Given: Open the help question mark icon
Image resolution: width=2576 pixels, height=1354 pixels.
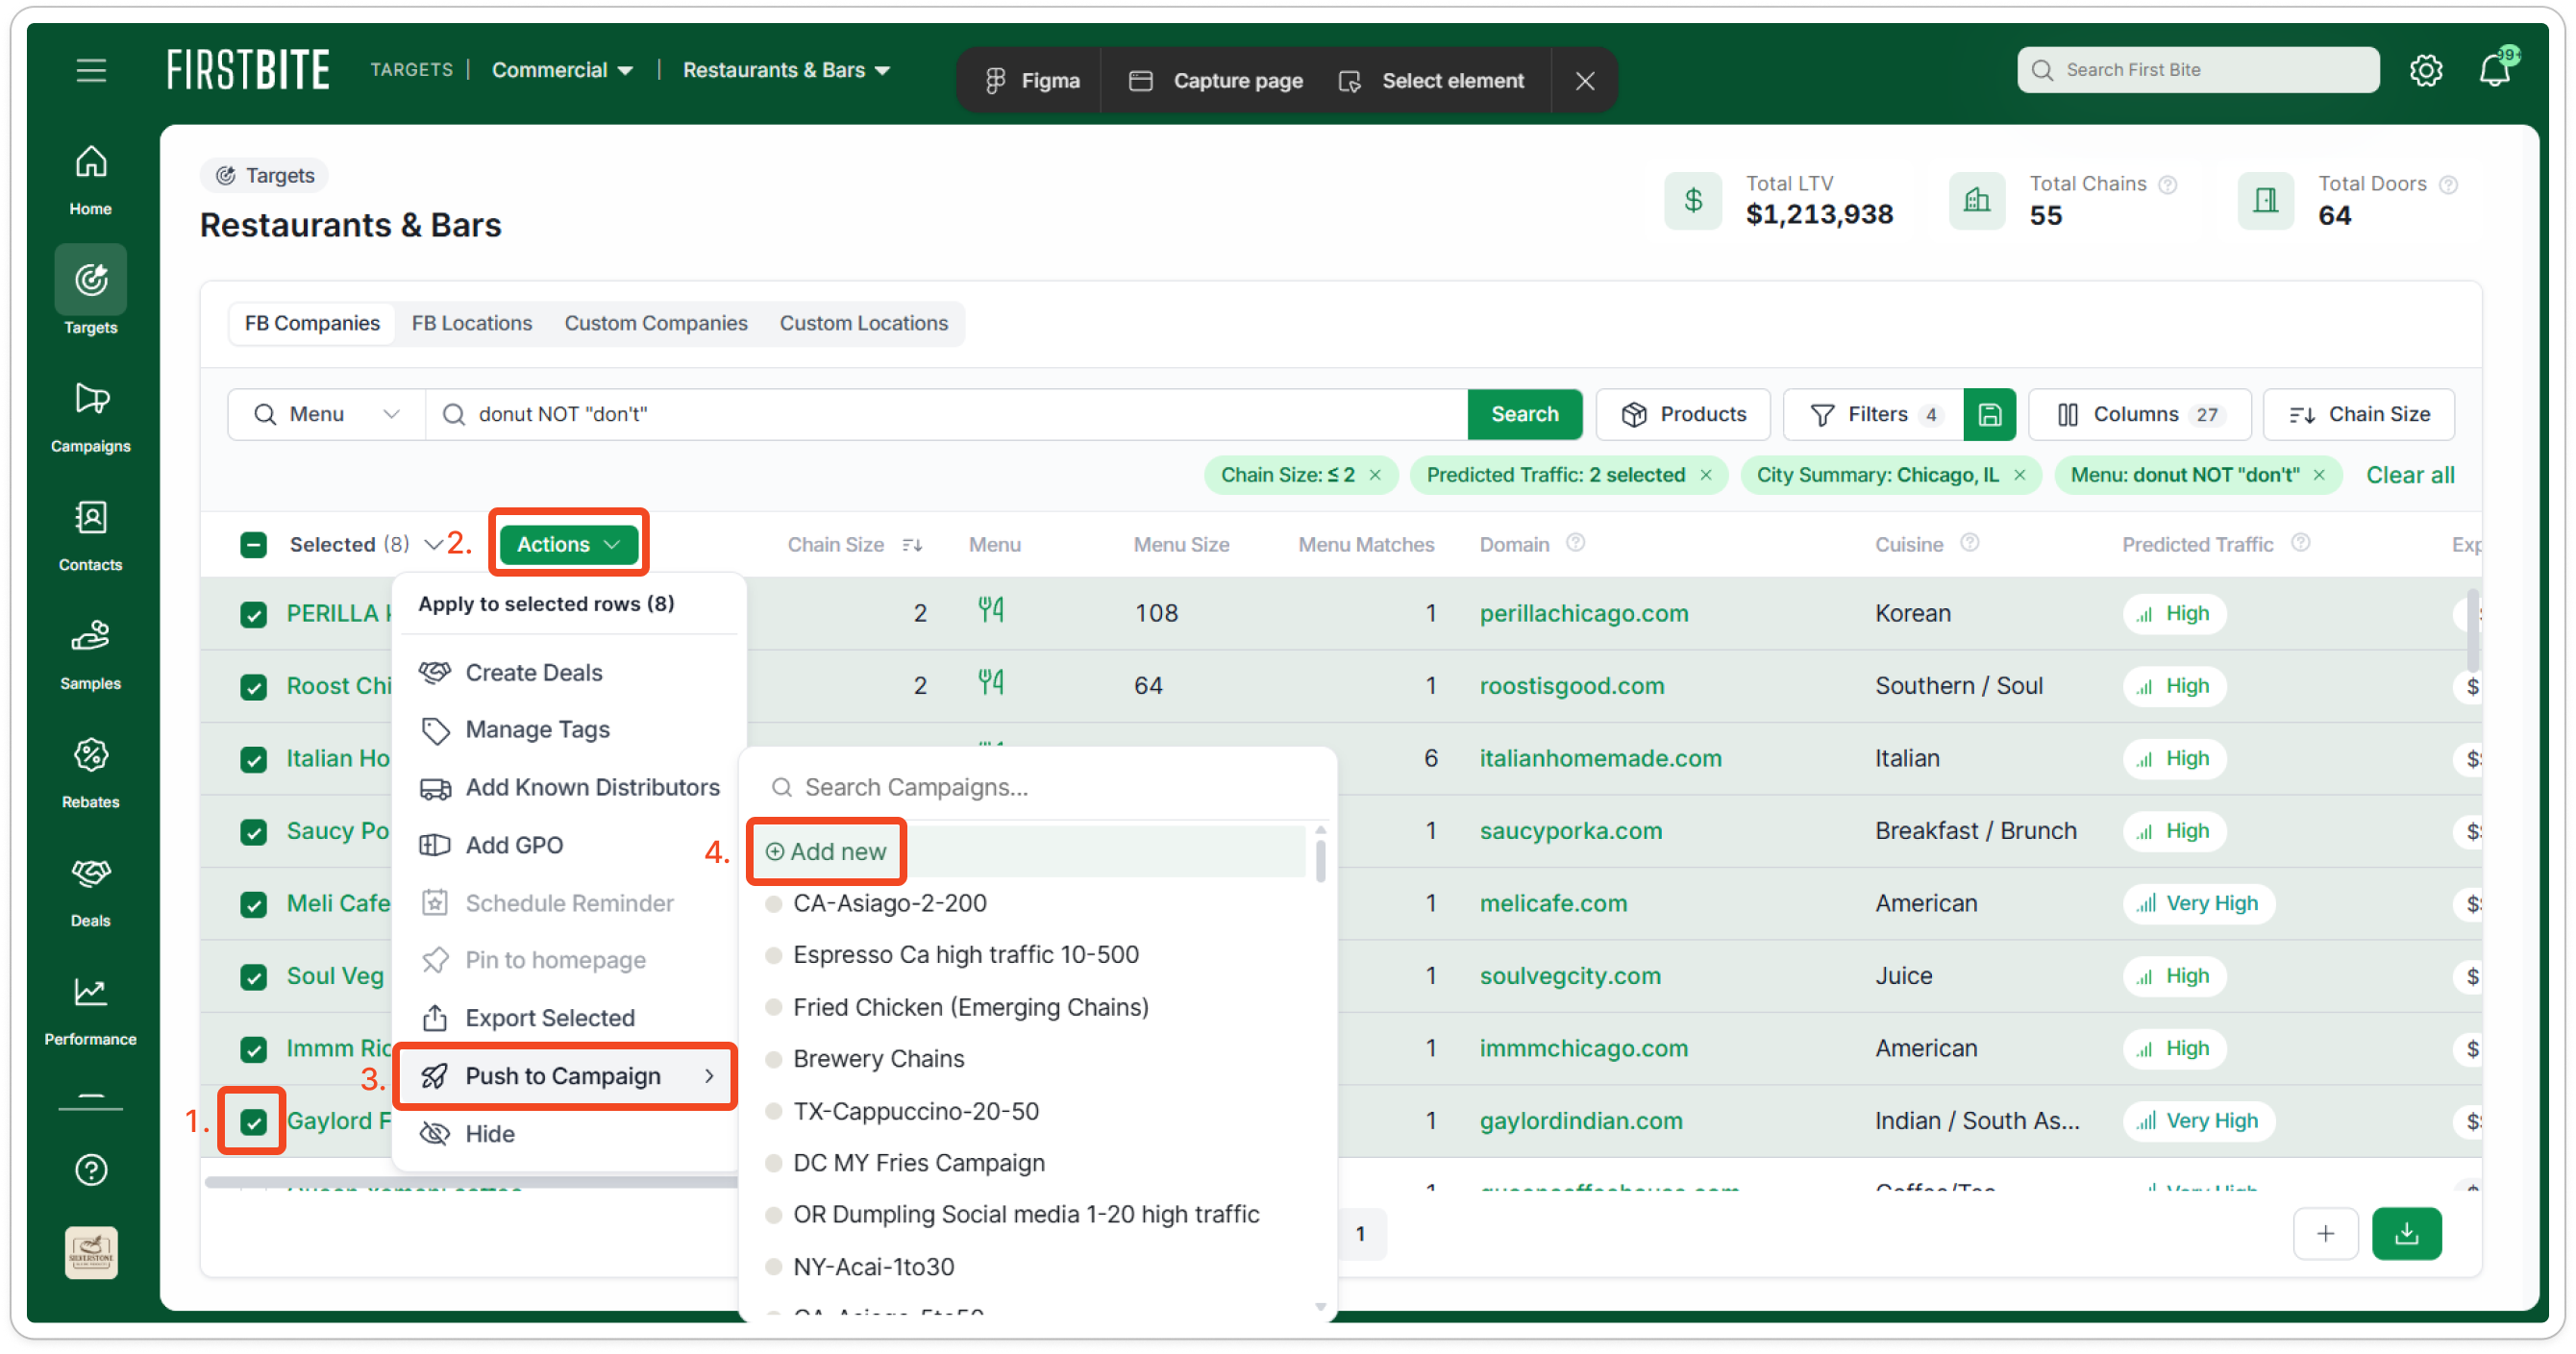Looking at the screenshot, I should tap(91, 1169).
